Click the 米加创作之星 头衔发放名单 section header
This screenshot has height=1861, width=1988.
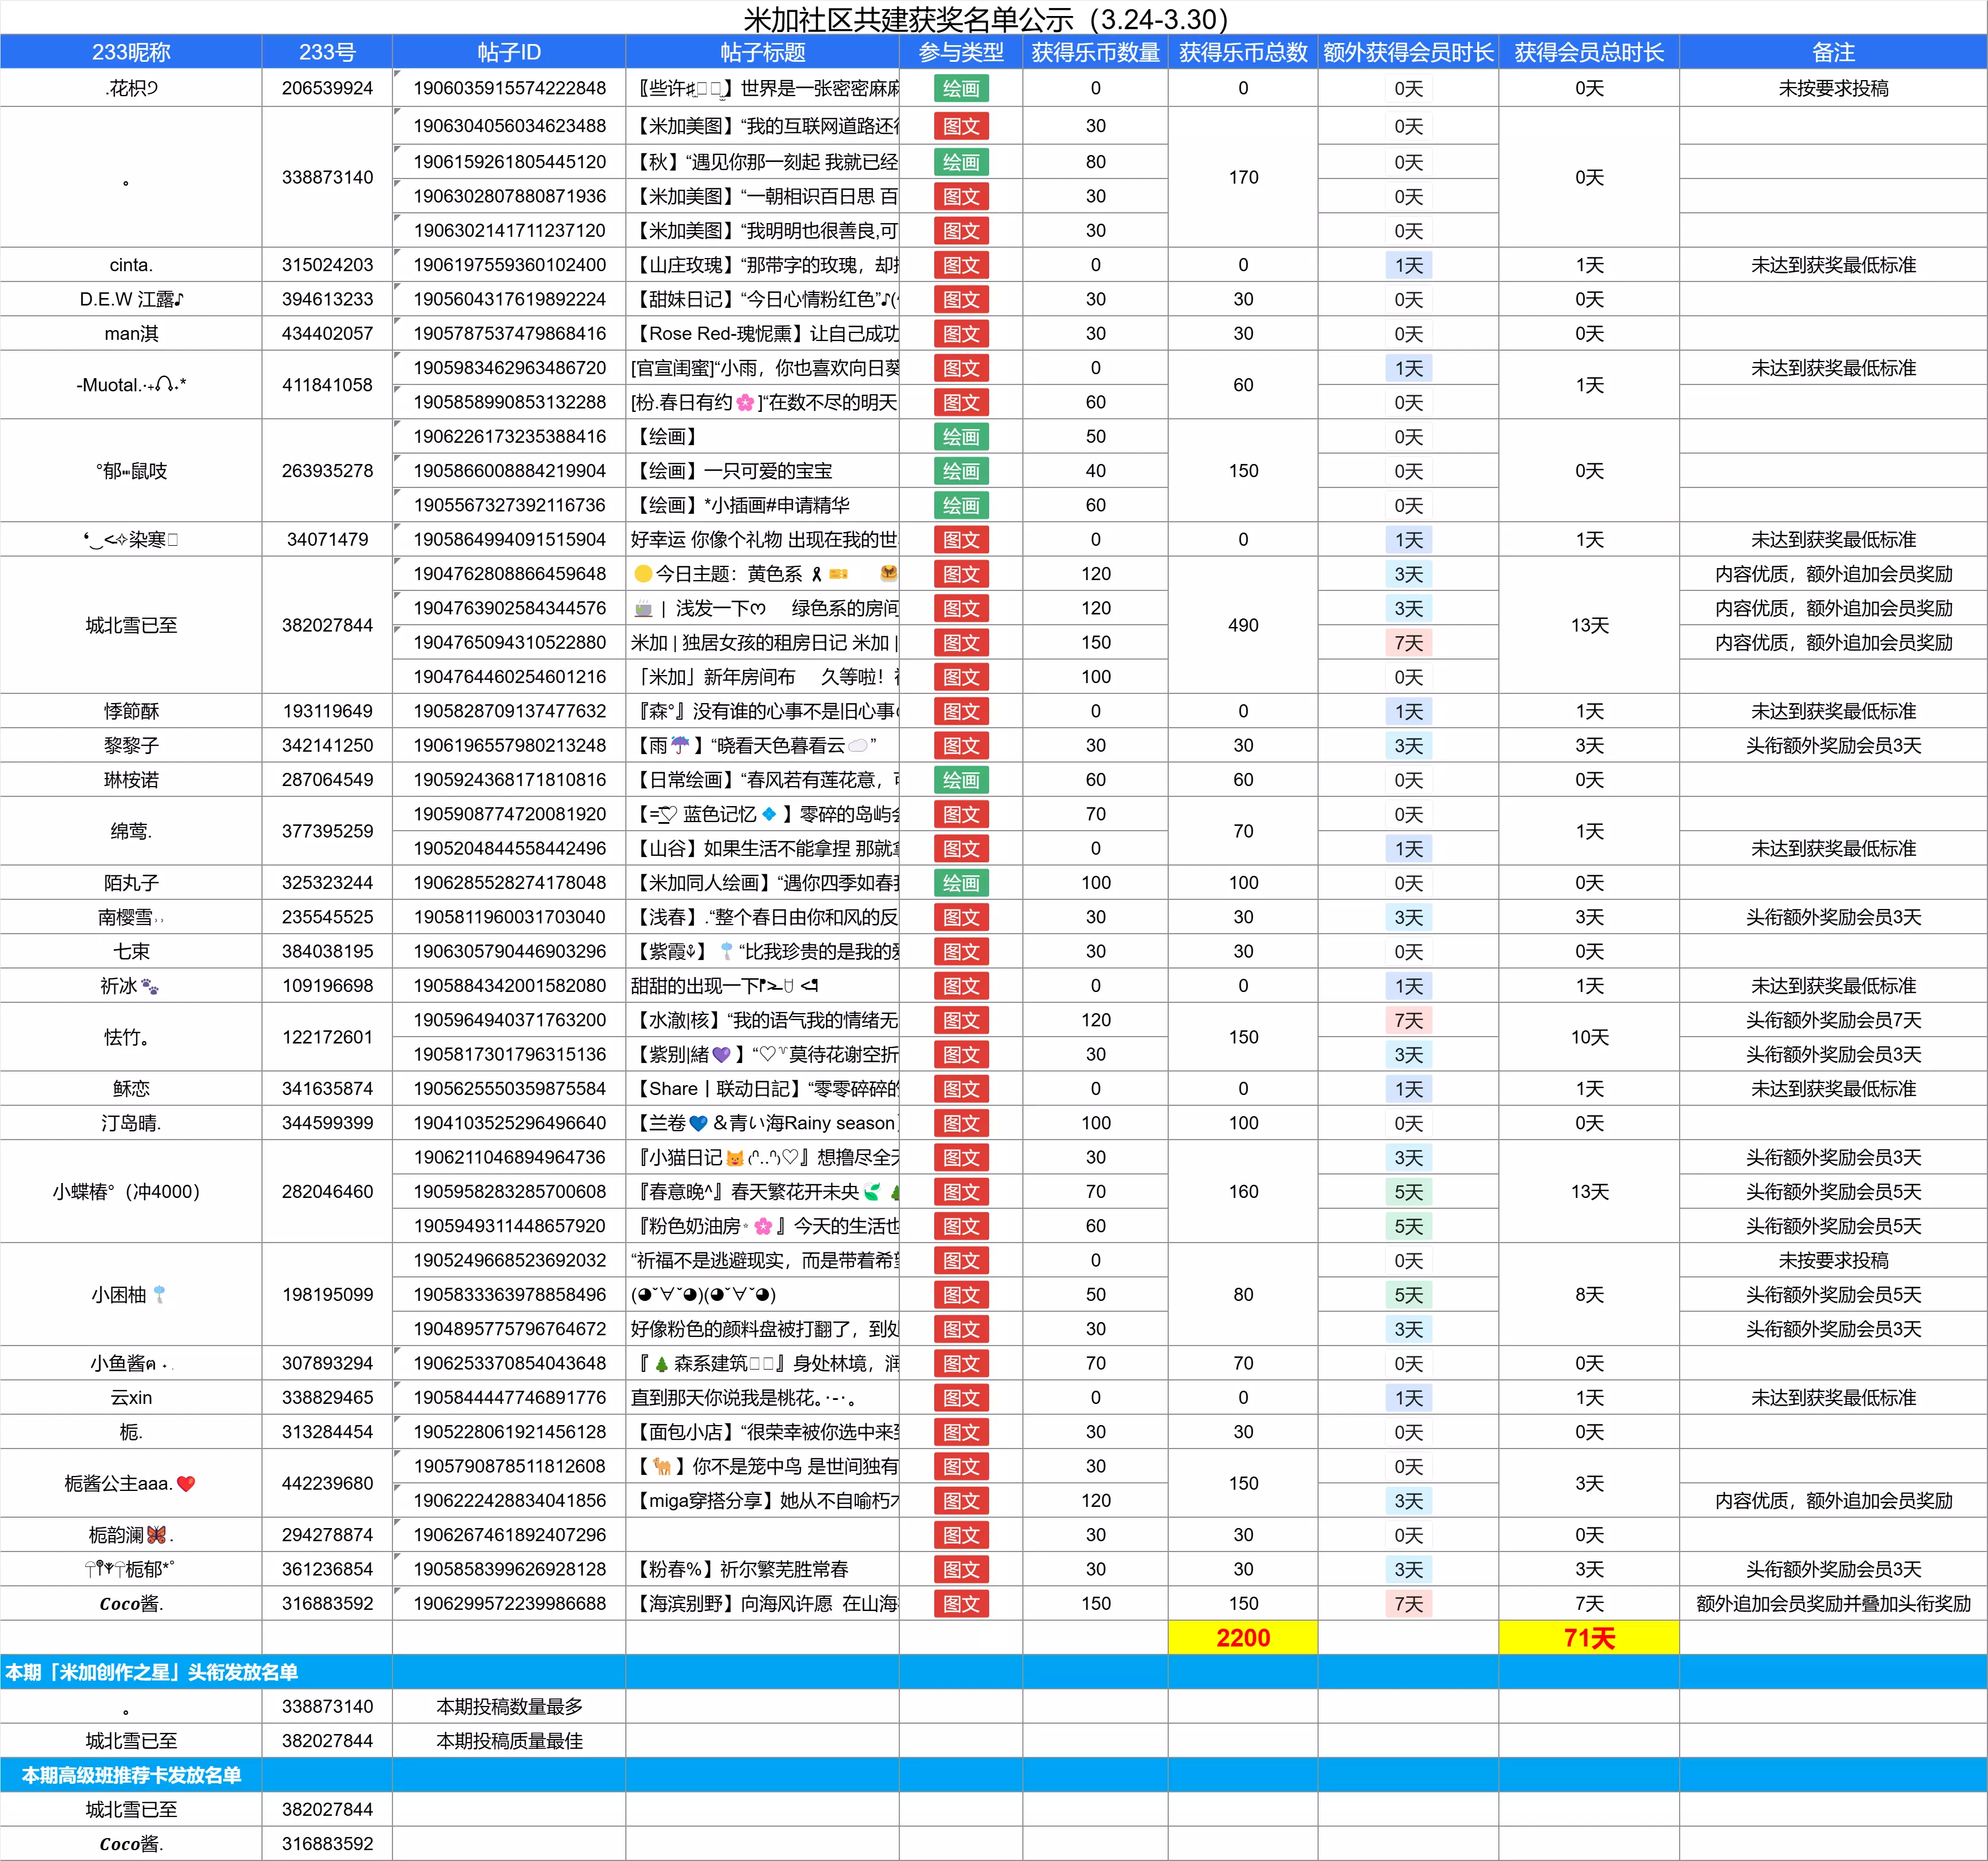click(x=152, y=1672)
